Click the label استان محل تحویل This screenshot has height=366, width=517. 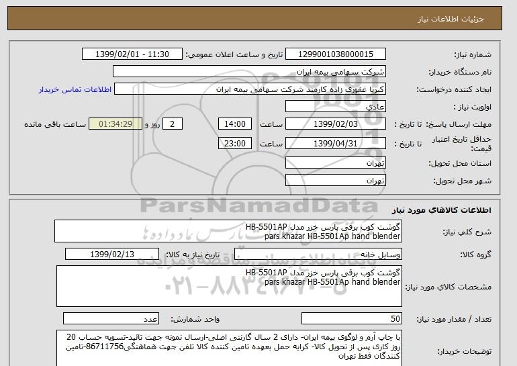[460, 163]
